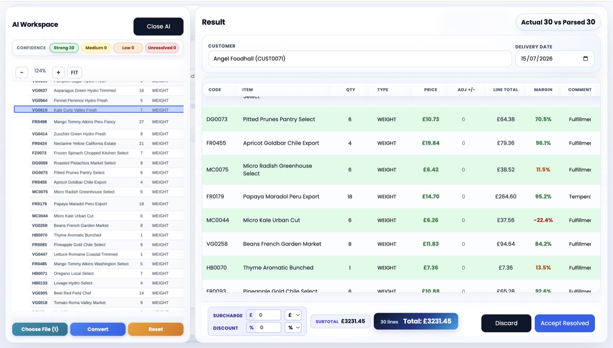
Task: Click the Customer input field
Action: pos(359,59)
